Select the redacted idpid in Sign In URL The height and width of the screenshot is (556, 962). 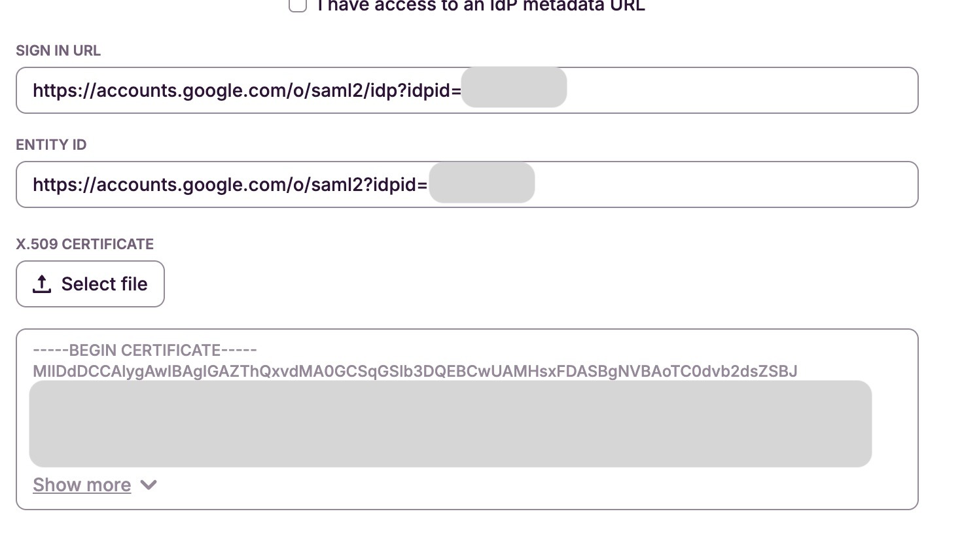(514, 87)
